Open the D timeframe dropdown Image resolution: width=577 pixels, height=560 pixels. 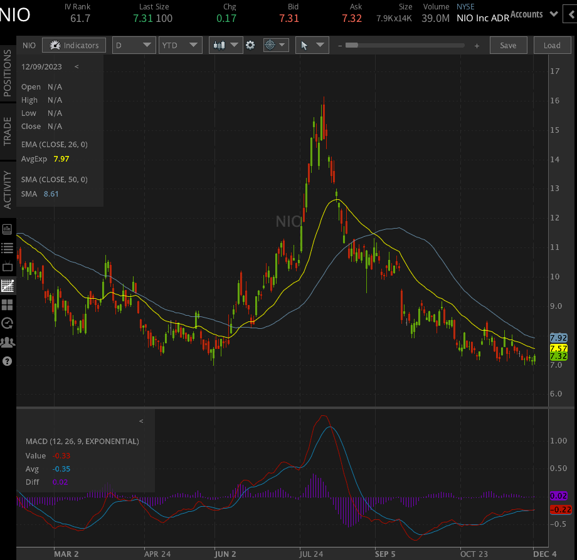[134, 45]
